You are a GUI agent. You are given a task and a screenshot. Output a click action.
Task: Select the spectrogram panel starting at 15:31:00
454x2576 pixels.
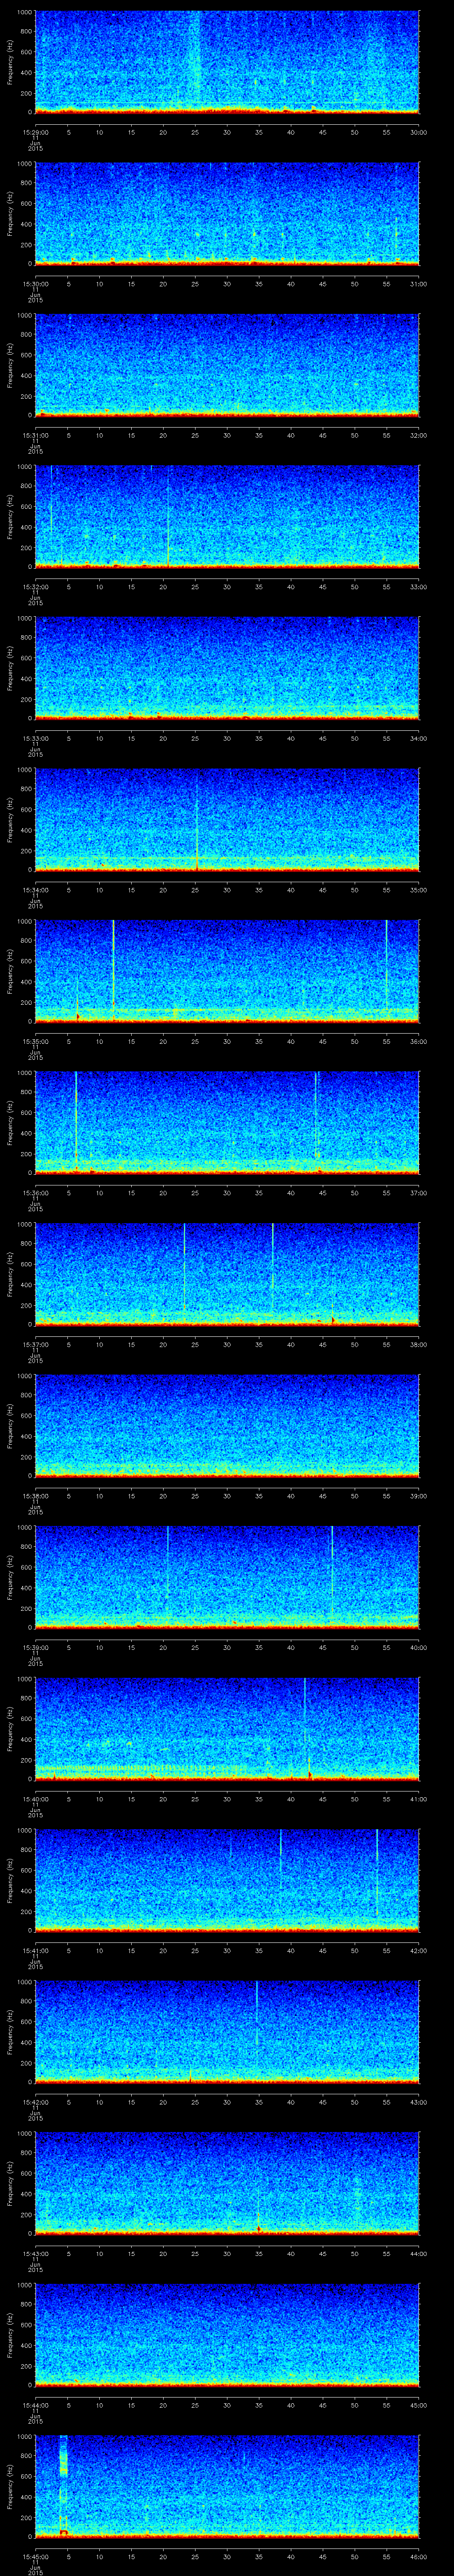pyautogui.click(x=227, y=365)
